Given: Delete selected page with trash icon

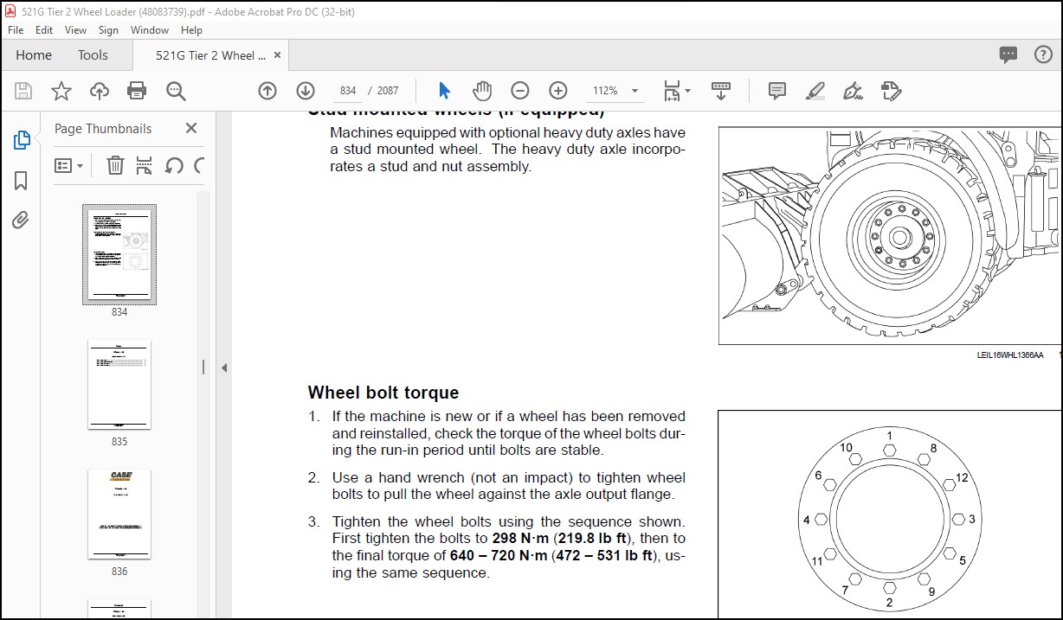Looking at the screenshot, I should [x=115, y=165].
